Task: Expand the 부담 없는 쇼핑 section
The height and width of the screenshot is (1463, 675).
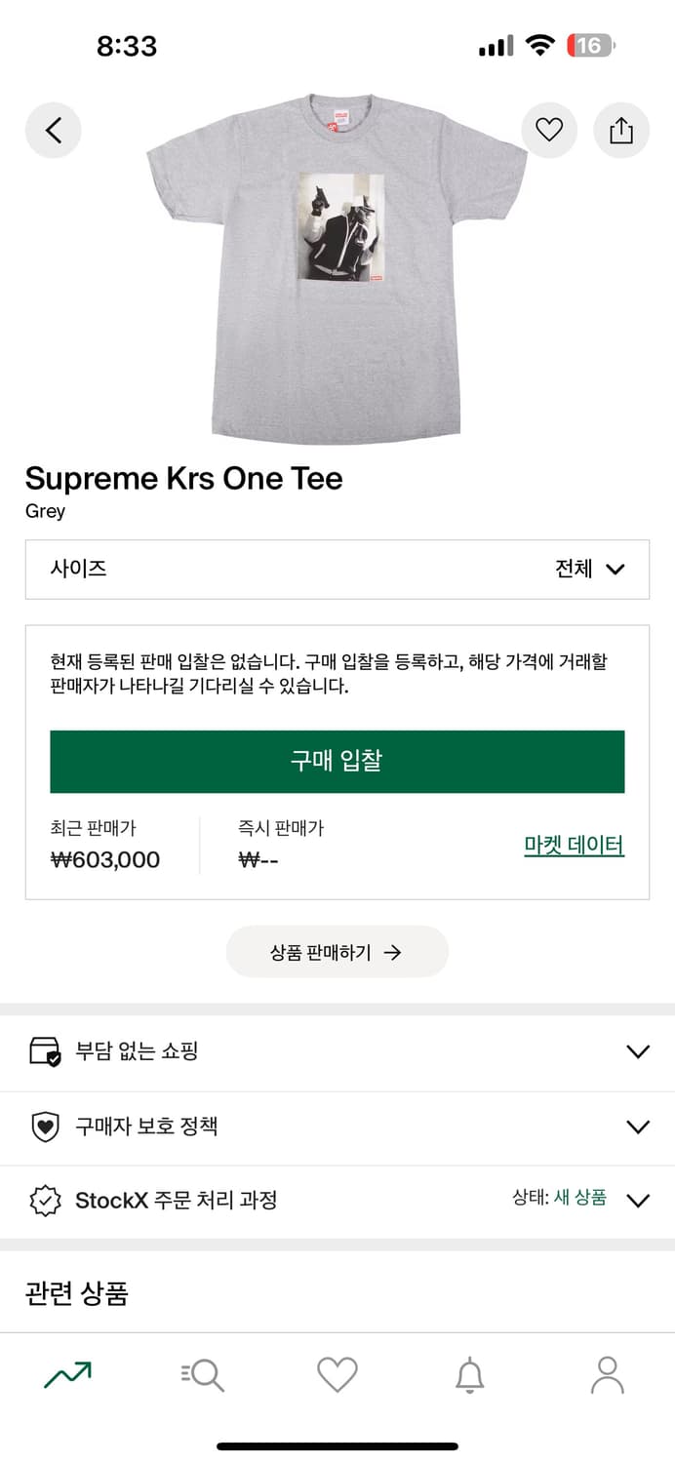Action: 638,1051
